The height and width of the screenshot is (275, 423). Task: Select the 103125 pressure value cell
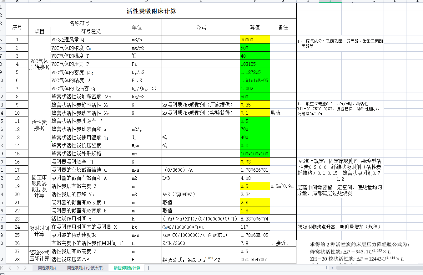[255, 64]
